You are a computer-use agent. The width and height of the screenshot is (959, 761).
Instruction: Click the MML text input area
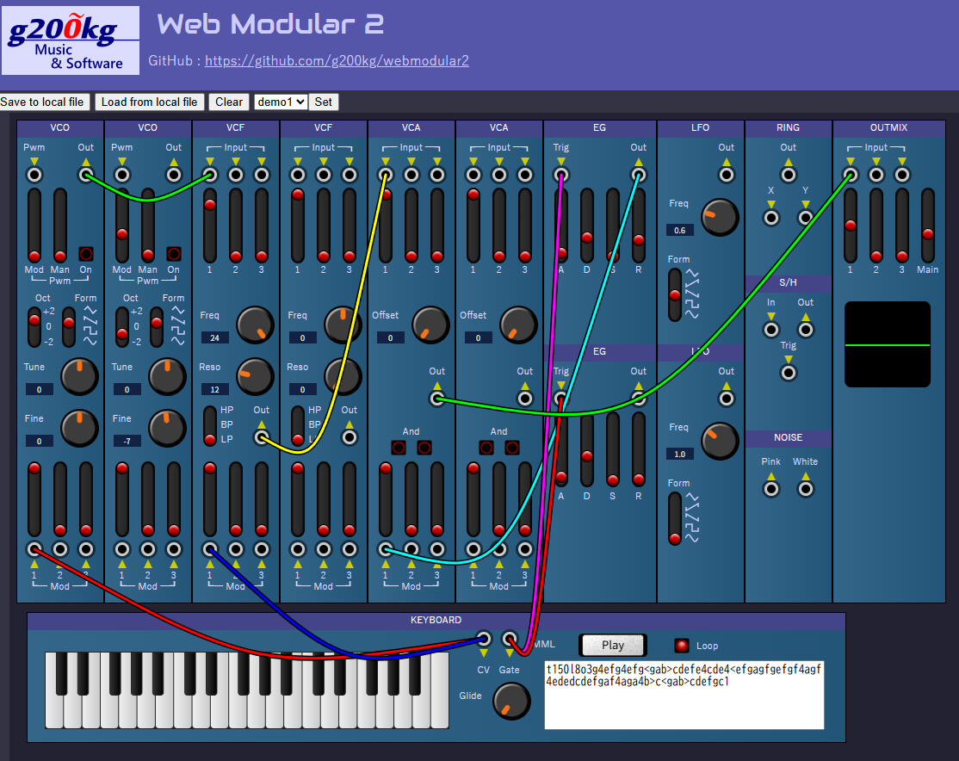pyautogui.click(x=684, y=695)
